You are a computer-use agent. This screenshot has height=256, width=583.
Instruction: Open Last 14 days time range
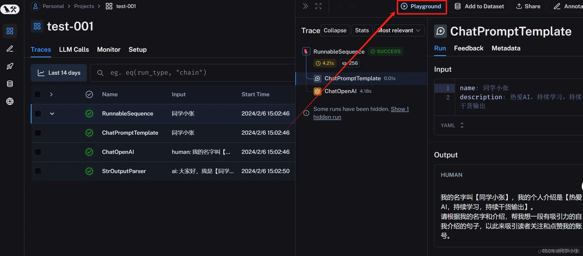(59, 73)
